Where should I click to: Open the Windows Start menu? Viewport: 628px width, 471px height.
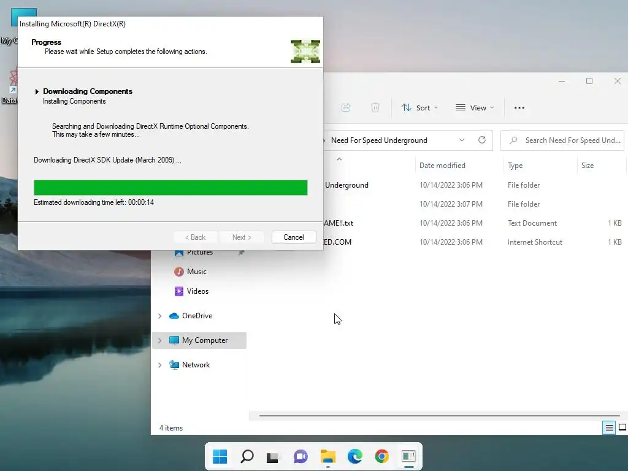pyautogui.click(x=220, y=456)
